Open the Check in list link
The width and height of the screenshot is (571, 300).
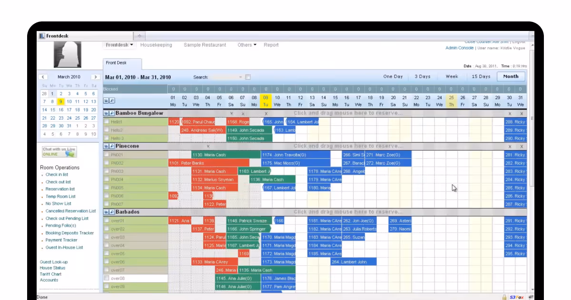[57, 175]
